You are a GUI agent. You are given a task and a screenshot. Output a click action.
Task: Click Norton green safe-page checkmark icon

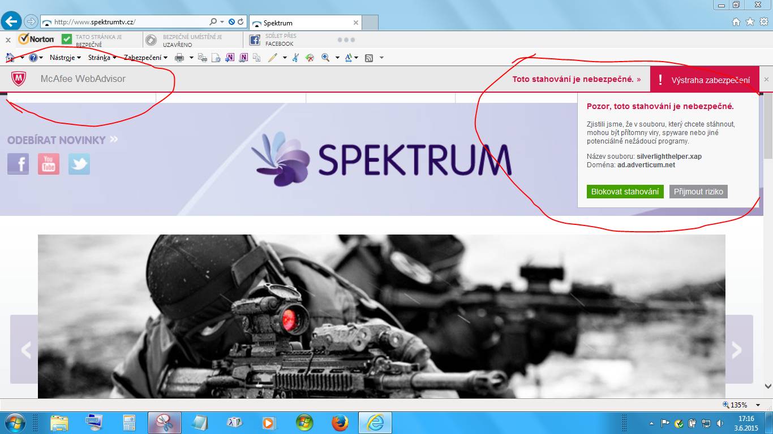[67, 40]
